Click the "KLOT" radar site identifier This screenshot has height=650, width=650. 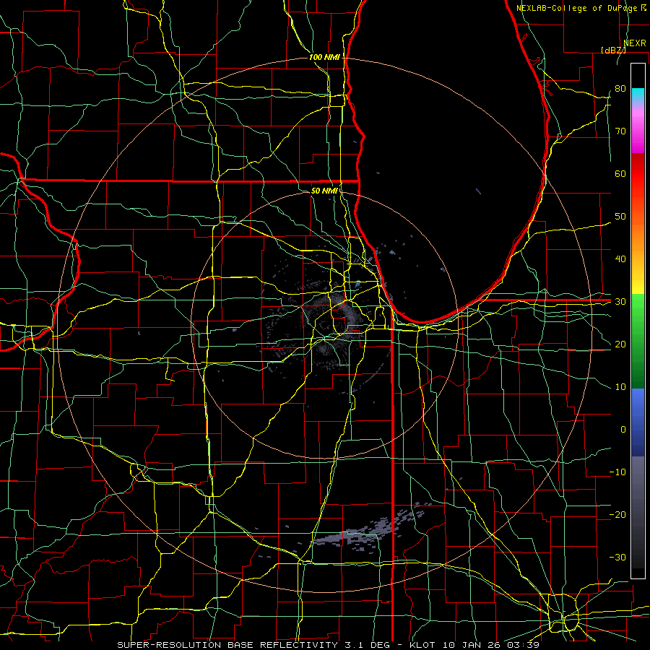(422, 645)
